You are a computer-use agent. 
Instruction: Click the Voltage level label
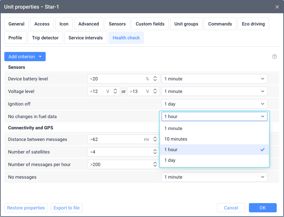(x=21, y=91)
